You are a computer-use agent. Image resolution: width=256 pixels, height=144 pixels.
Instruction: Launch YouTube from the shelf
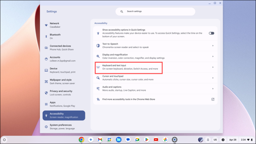[156, 140]
